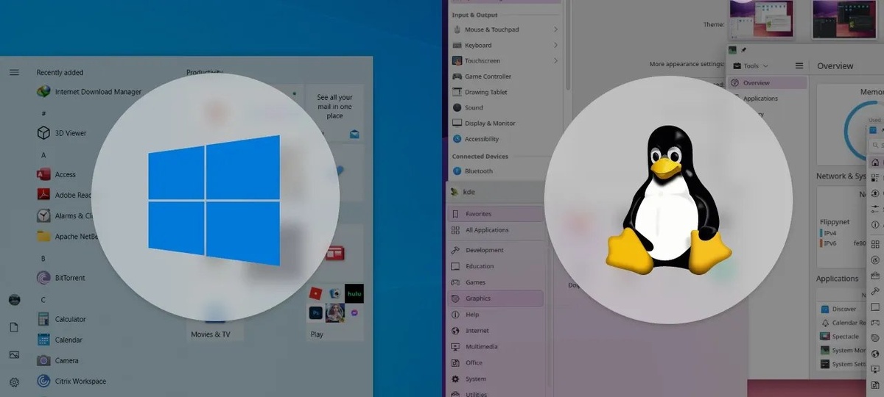Open Sound settings in KDE
The width and height of the screenshot is (884, 397).
point(505,107)
